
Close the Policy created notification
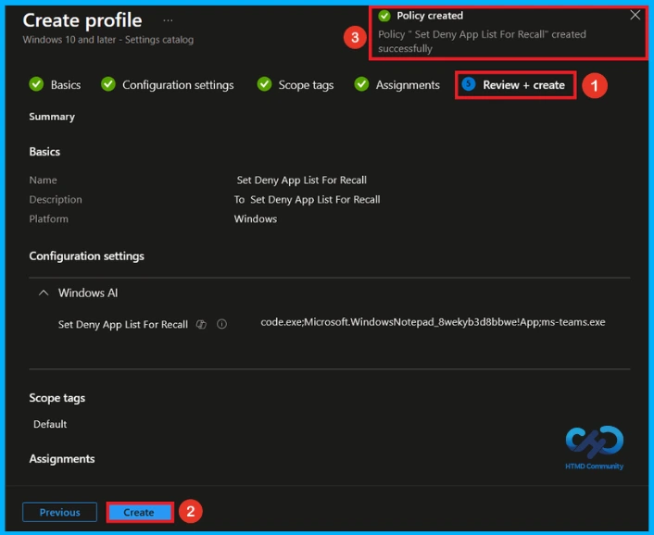coord(635,16)
